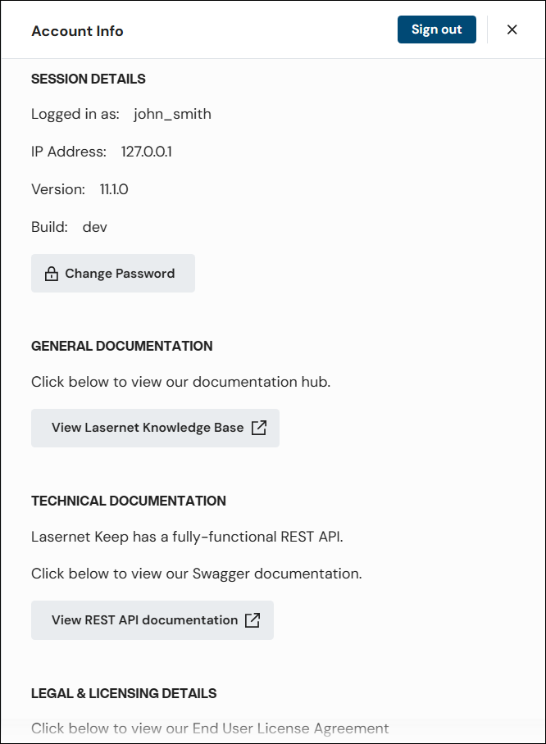This screenshot has height=744, width=546.
Task: Click the X icon to dismiss Account Info
Action: 512,29
